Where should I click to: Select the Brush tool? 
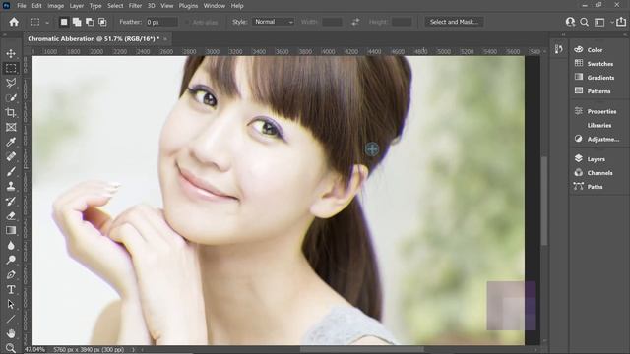coord(11,172)
